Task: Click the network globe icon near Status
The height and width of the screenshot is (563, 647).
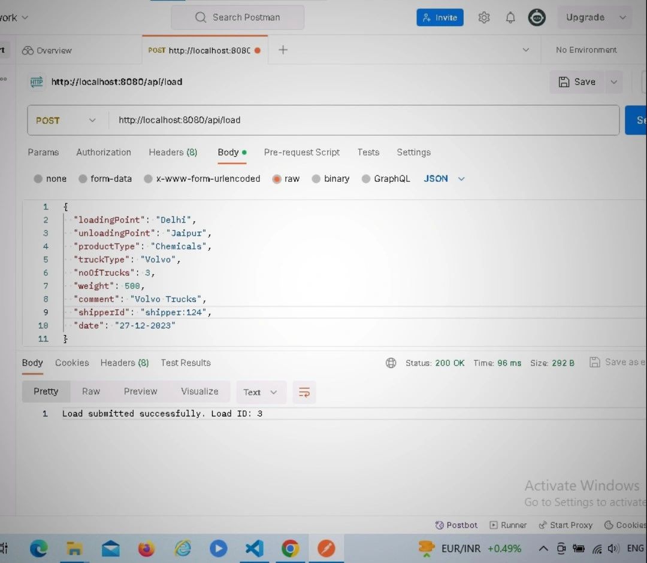Action: point(391,363)
